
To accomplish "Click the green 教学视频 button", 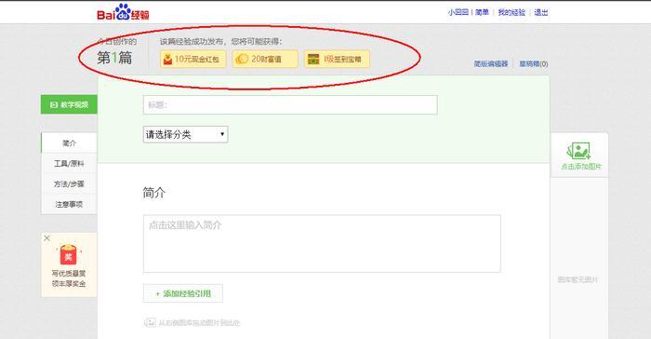I will point(69,104).
